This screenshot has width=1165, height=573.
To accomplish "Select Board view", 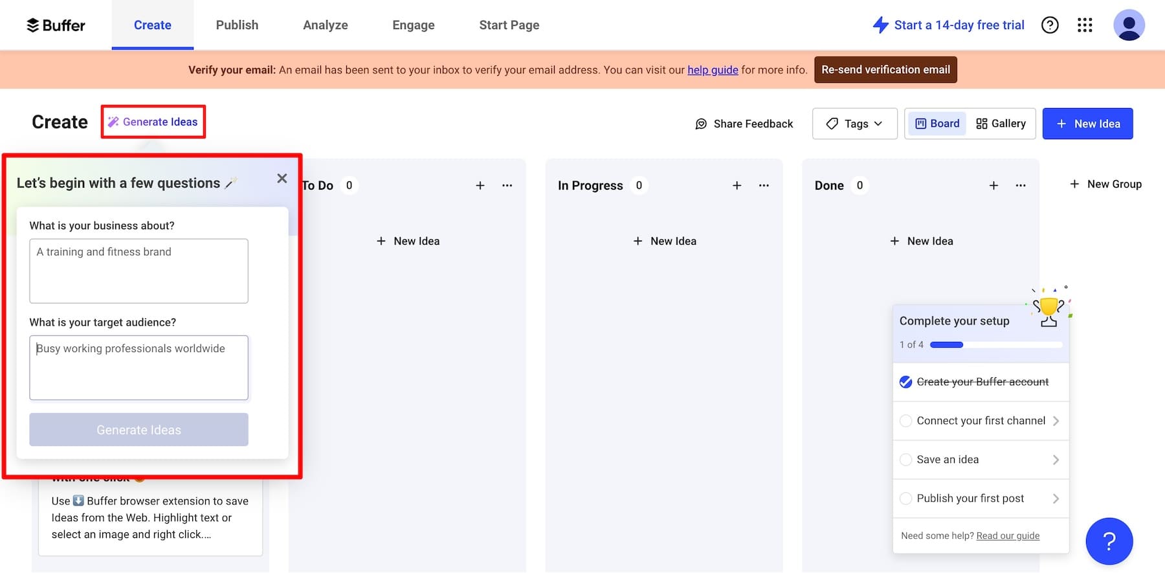I will pos(937,124).
